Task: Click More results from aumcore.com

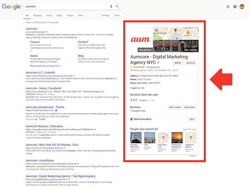Action: click(x=45, y=66)
